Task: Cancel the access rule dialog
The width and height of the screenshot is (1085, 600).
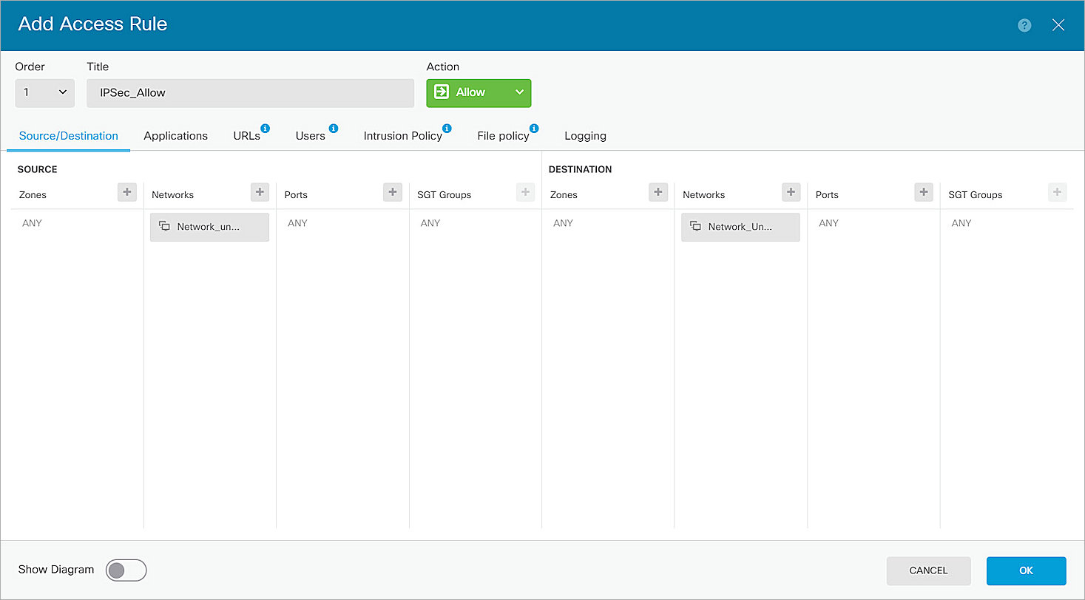Action: pyautogui.click(x=928, y=570)
